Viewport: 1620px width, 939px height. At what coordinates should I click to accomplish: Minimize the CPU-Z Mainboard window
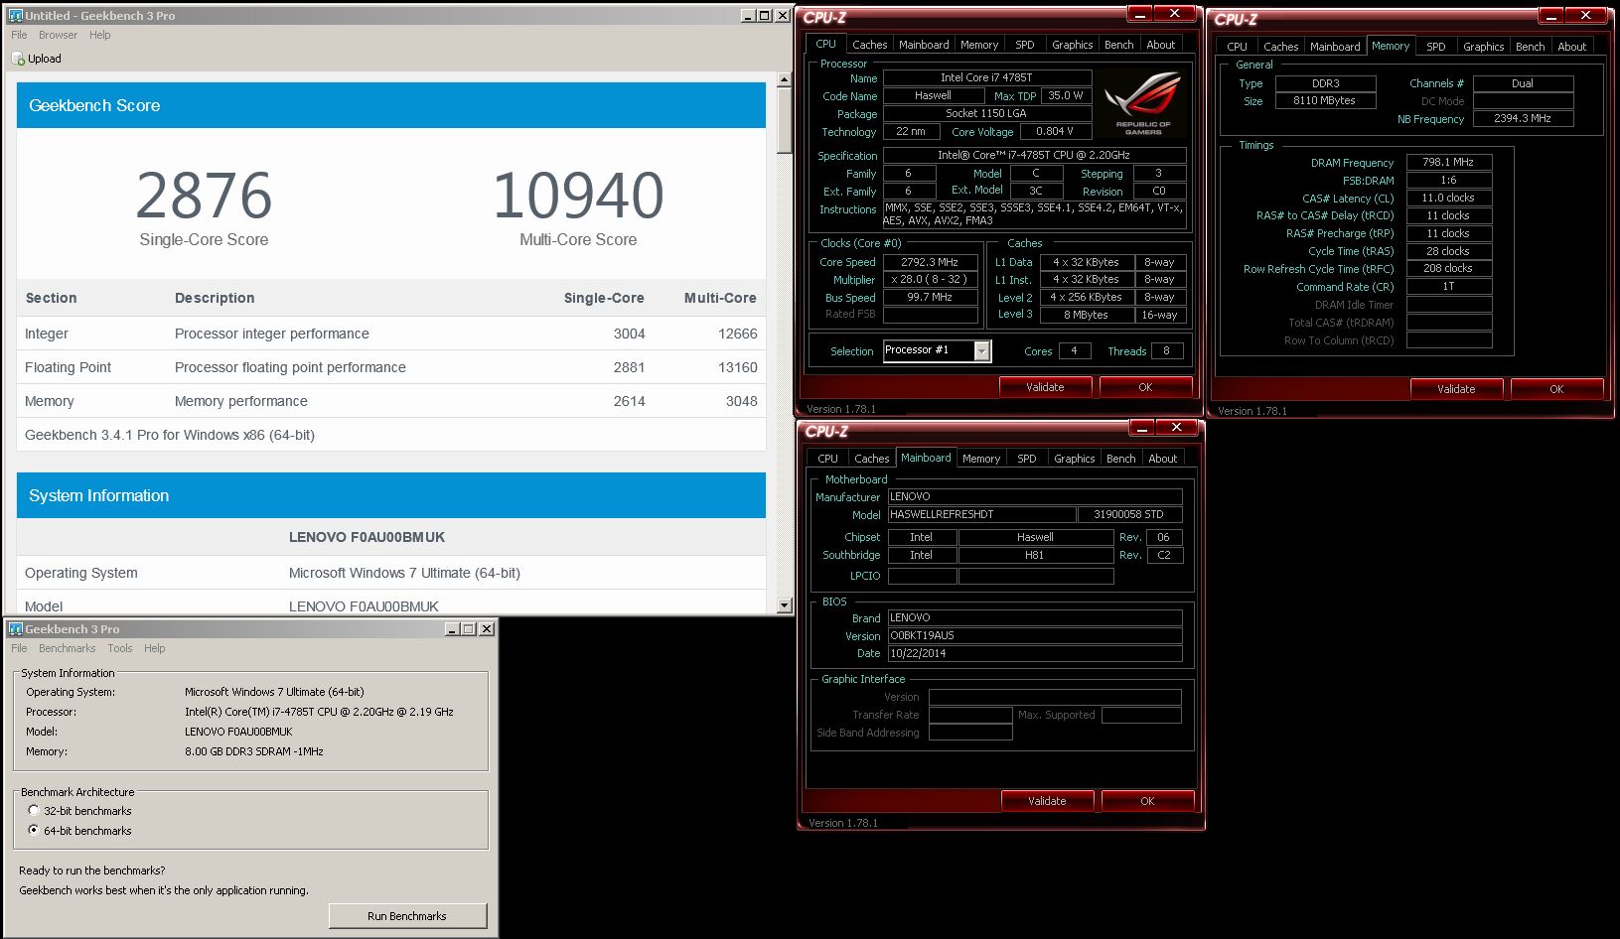point(1143,427)
